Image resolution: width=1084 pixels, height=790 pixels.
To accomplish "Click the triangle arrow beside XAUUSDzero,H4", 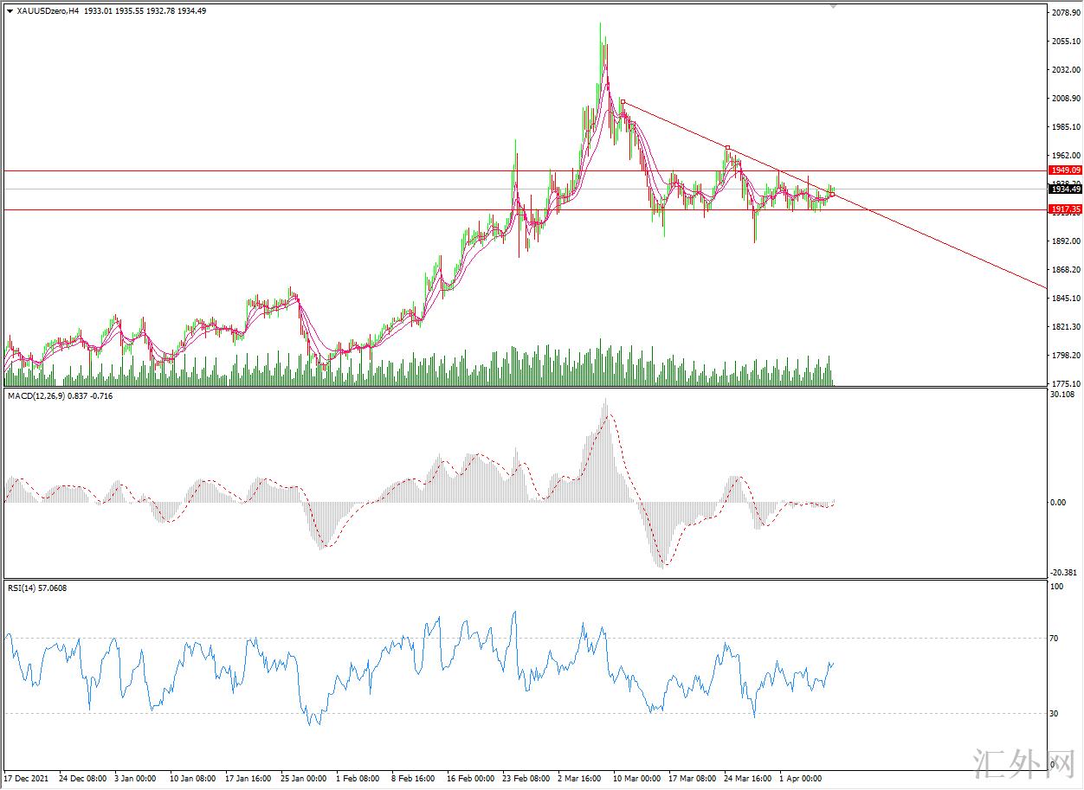I will tap(10, 11).
